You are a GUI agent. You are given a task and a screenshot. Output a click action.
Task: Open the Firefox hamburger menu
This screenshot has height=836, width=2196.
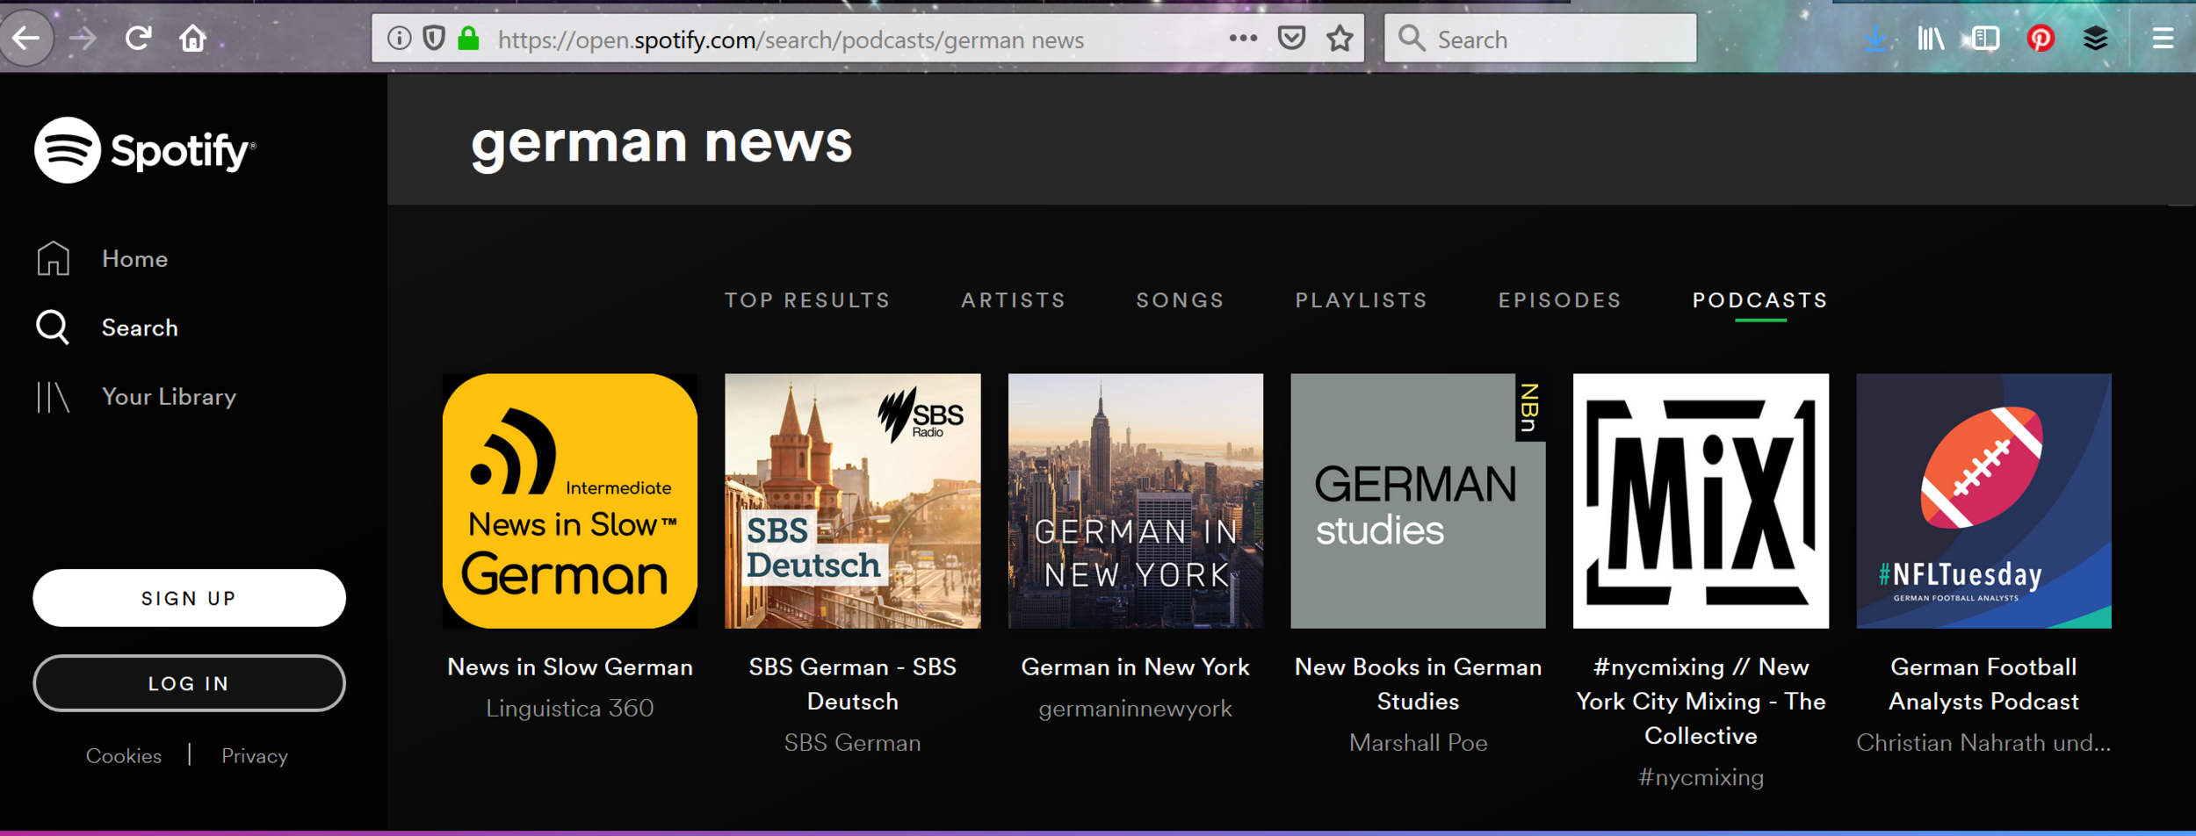[x=2162, y=38]
